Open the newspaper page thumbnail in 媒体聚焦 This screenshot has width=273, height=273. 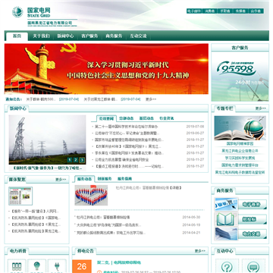[20, 196]
